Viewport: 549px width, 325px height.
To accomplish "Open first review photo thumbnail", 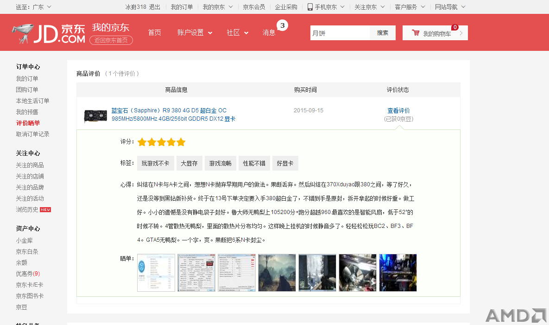I will coord(156,273).
